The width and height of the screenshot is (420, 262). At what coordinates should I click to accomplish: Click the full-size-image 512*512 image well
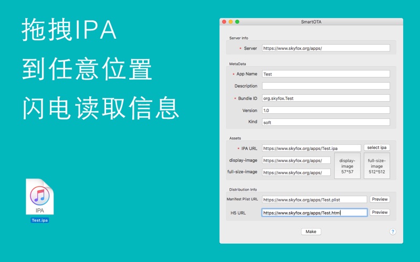coord(376,166)
